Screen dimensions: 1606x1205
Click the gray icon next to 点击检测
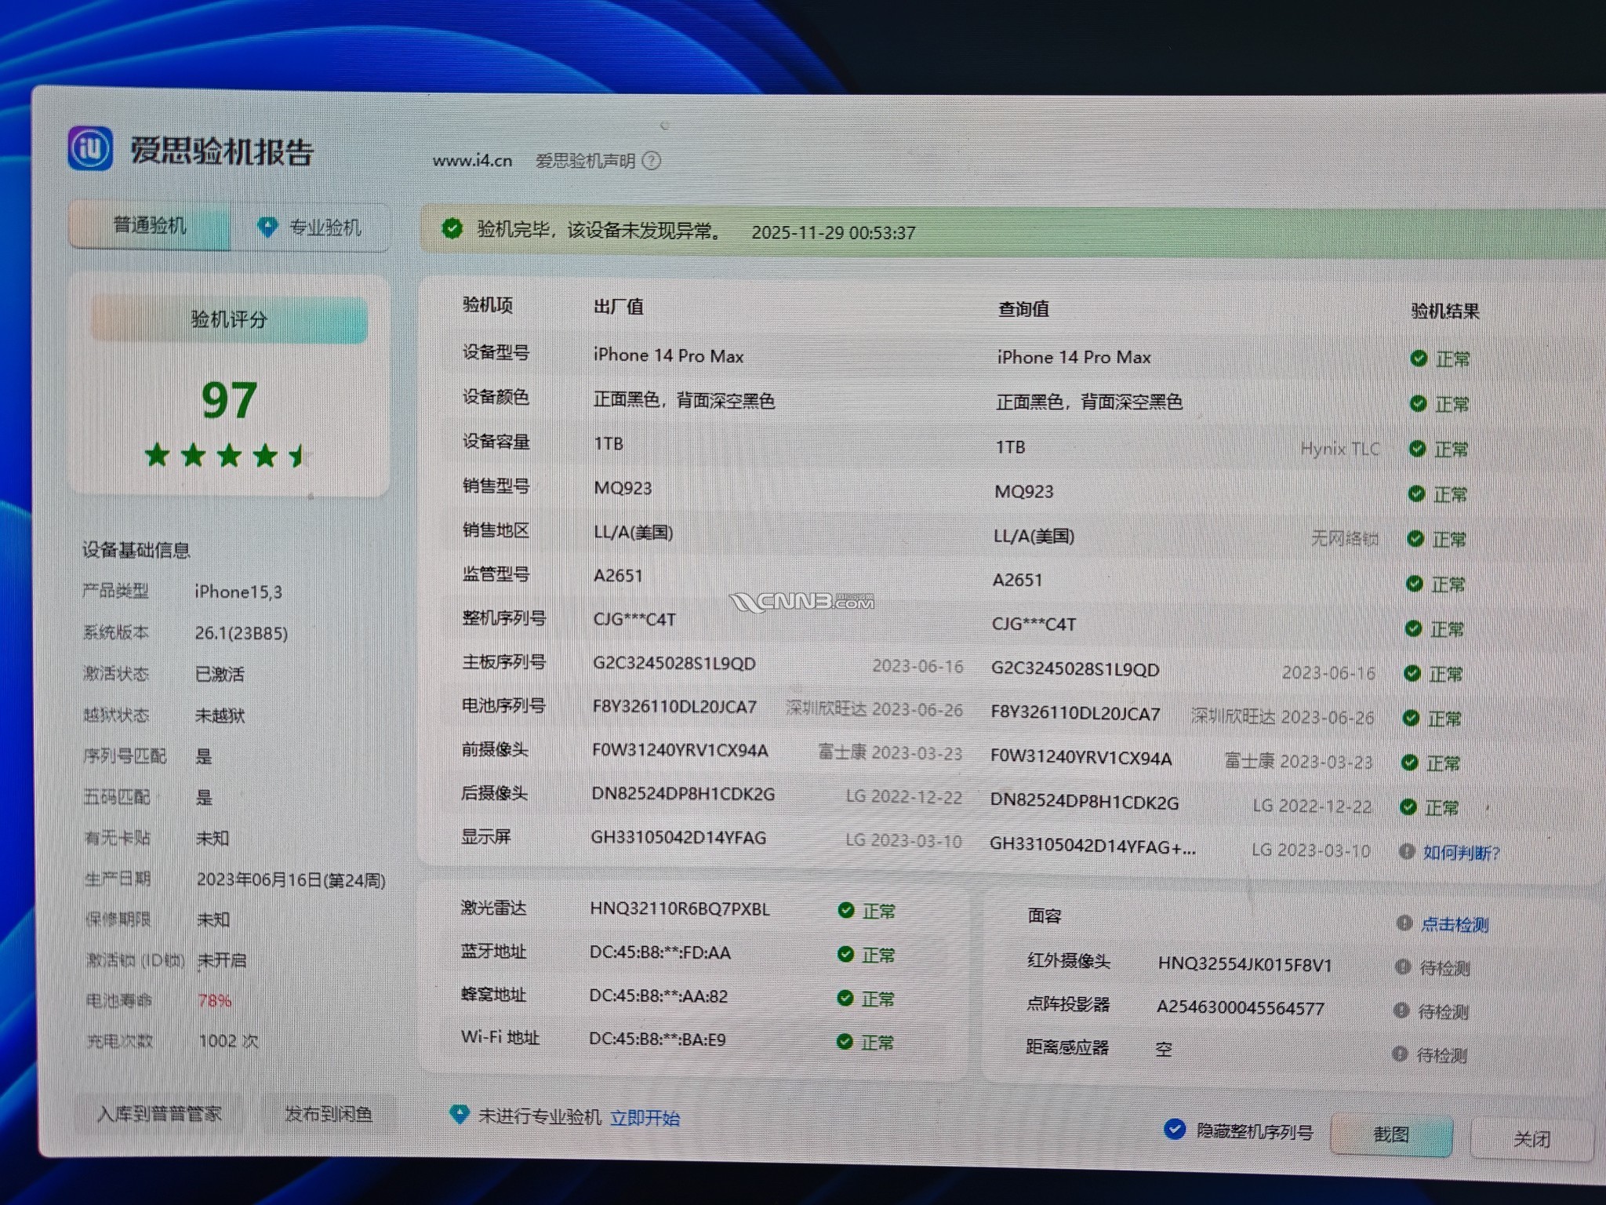[x=1404, y=923]
